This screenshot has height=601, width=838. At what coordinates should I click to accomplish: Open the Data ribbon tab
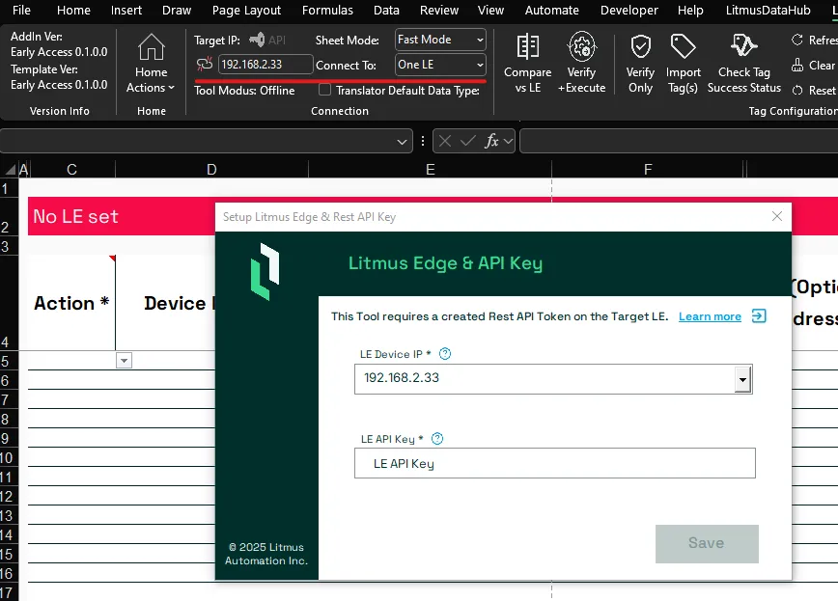pyautogui.click(x=386, y=11)
